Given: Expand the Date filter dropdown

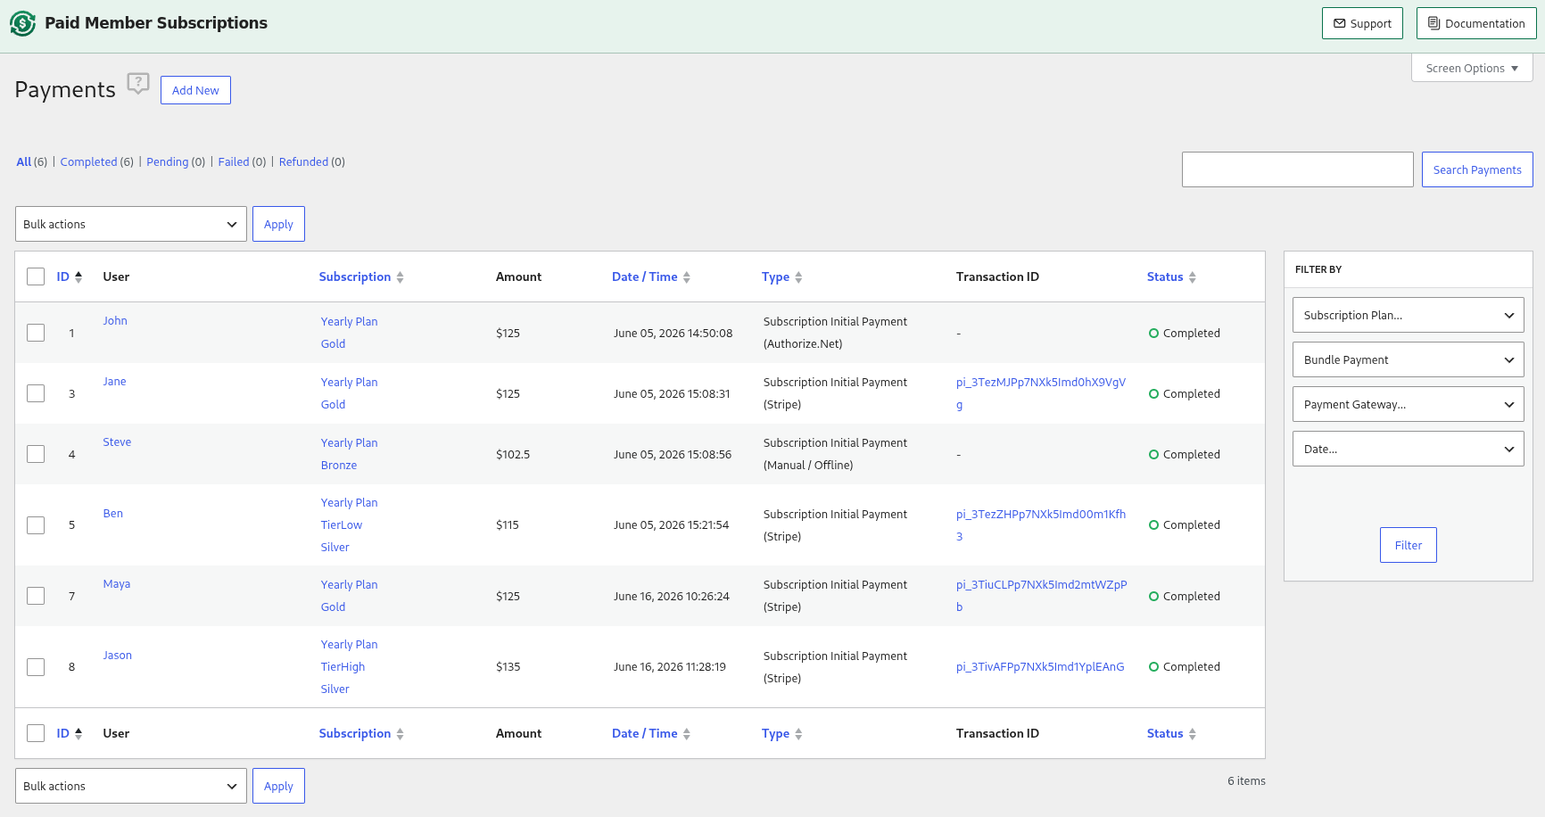Looking at the screenshot, I should coord(1409,449).
